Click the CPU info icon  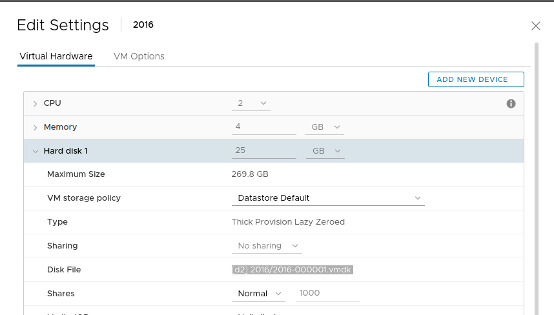click(511, 103)
